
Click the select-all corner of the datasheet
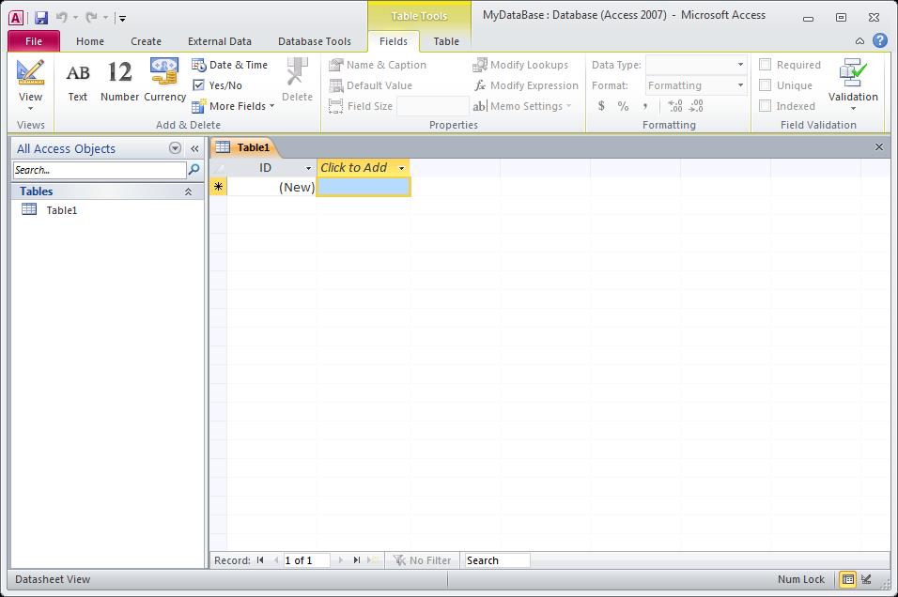(218, 168)
